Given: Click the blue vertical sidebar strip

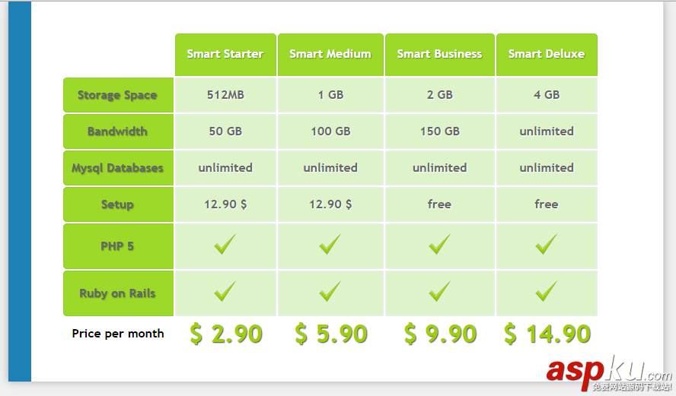Looking at the screenshot, I should (x=20, y=190).
